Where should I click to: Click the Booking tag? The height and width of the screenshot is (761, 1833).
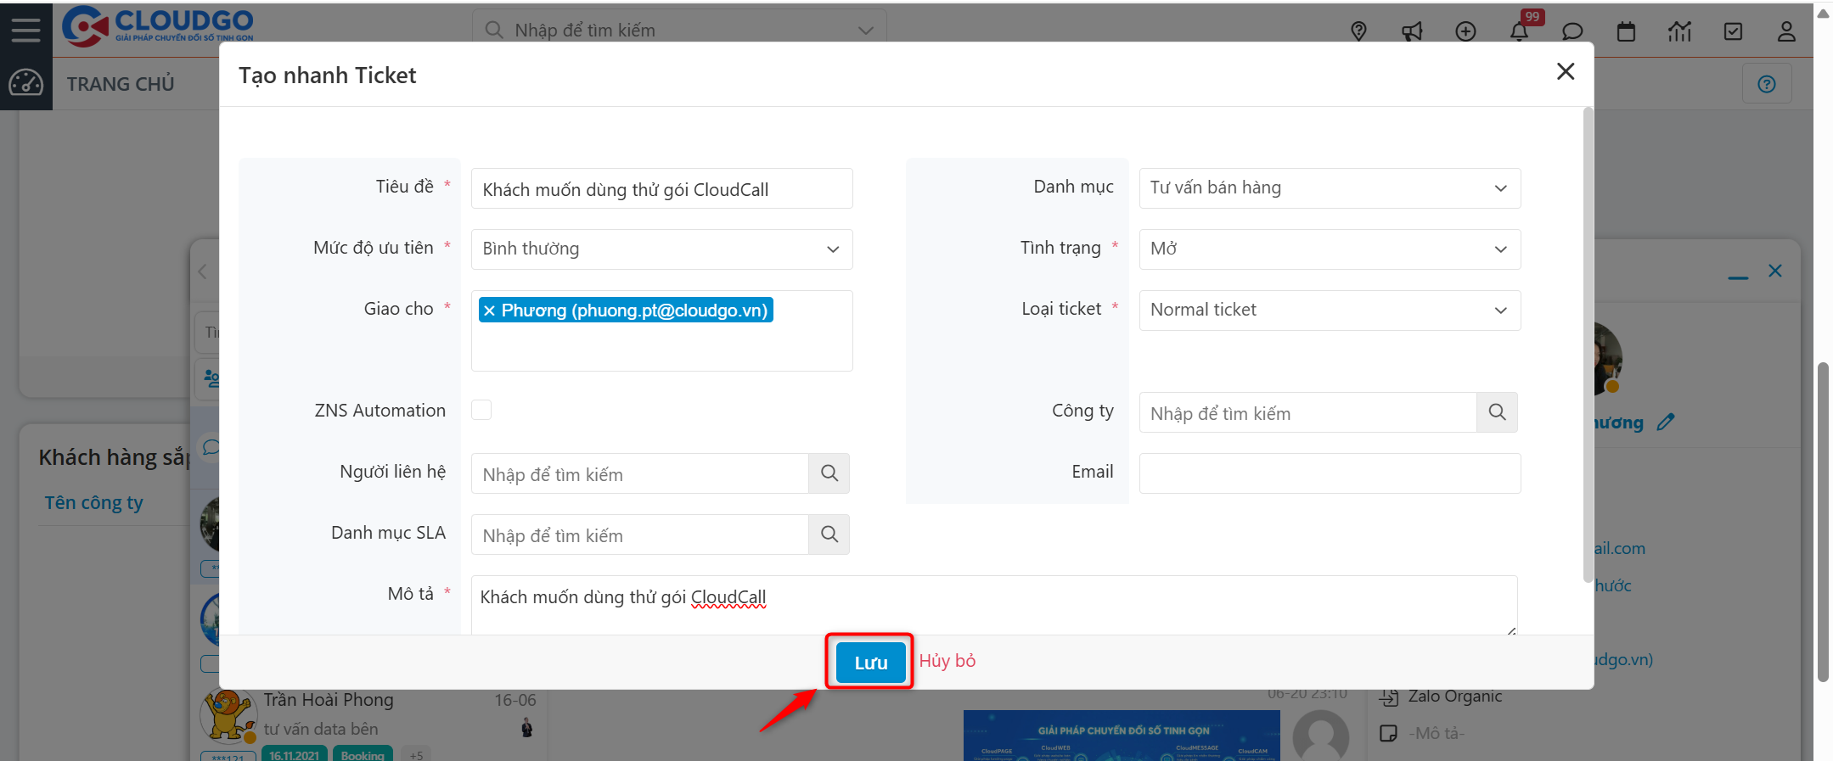tap(363, 755)
